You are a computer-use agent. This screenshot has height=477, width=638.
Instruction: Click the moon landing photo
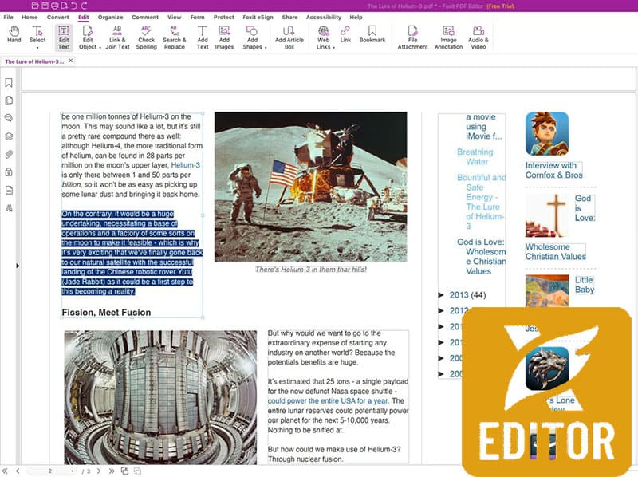pos(310,187)
